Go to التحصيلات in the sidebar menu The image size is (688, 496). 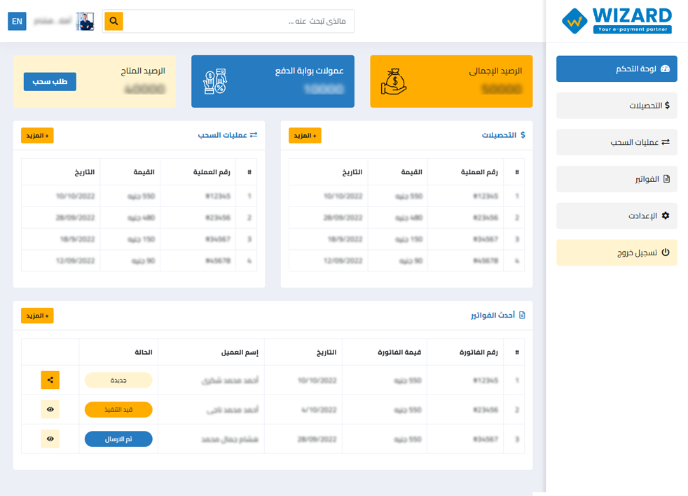click(617, 106)
